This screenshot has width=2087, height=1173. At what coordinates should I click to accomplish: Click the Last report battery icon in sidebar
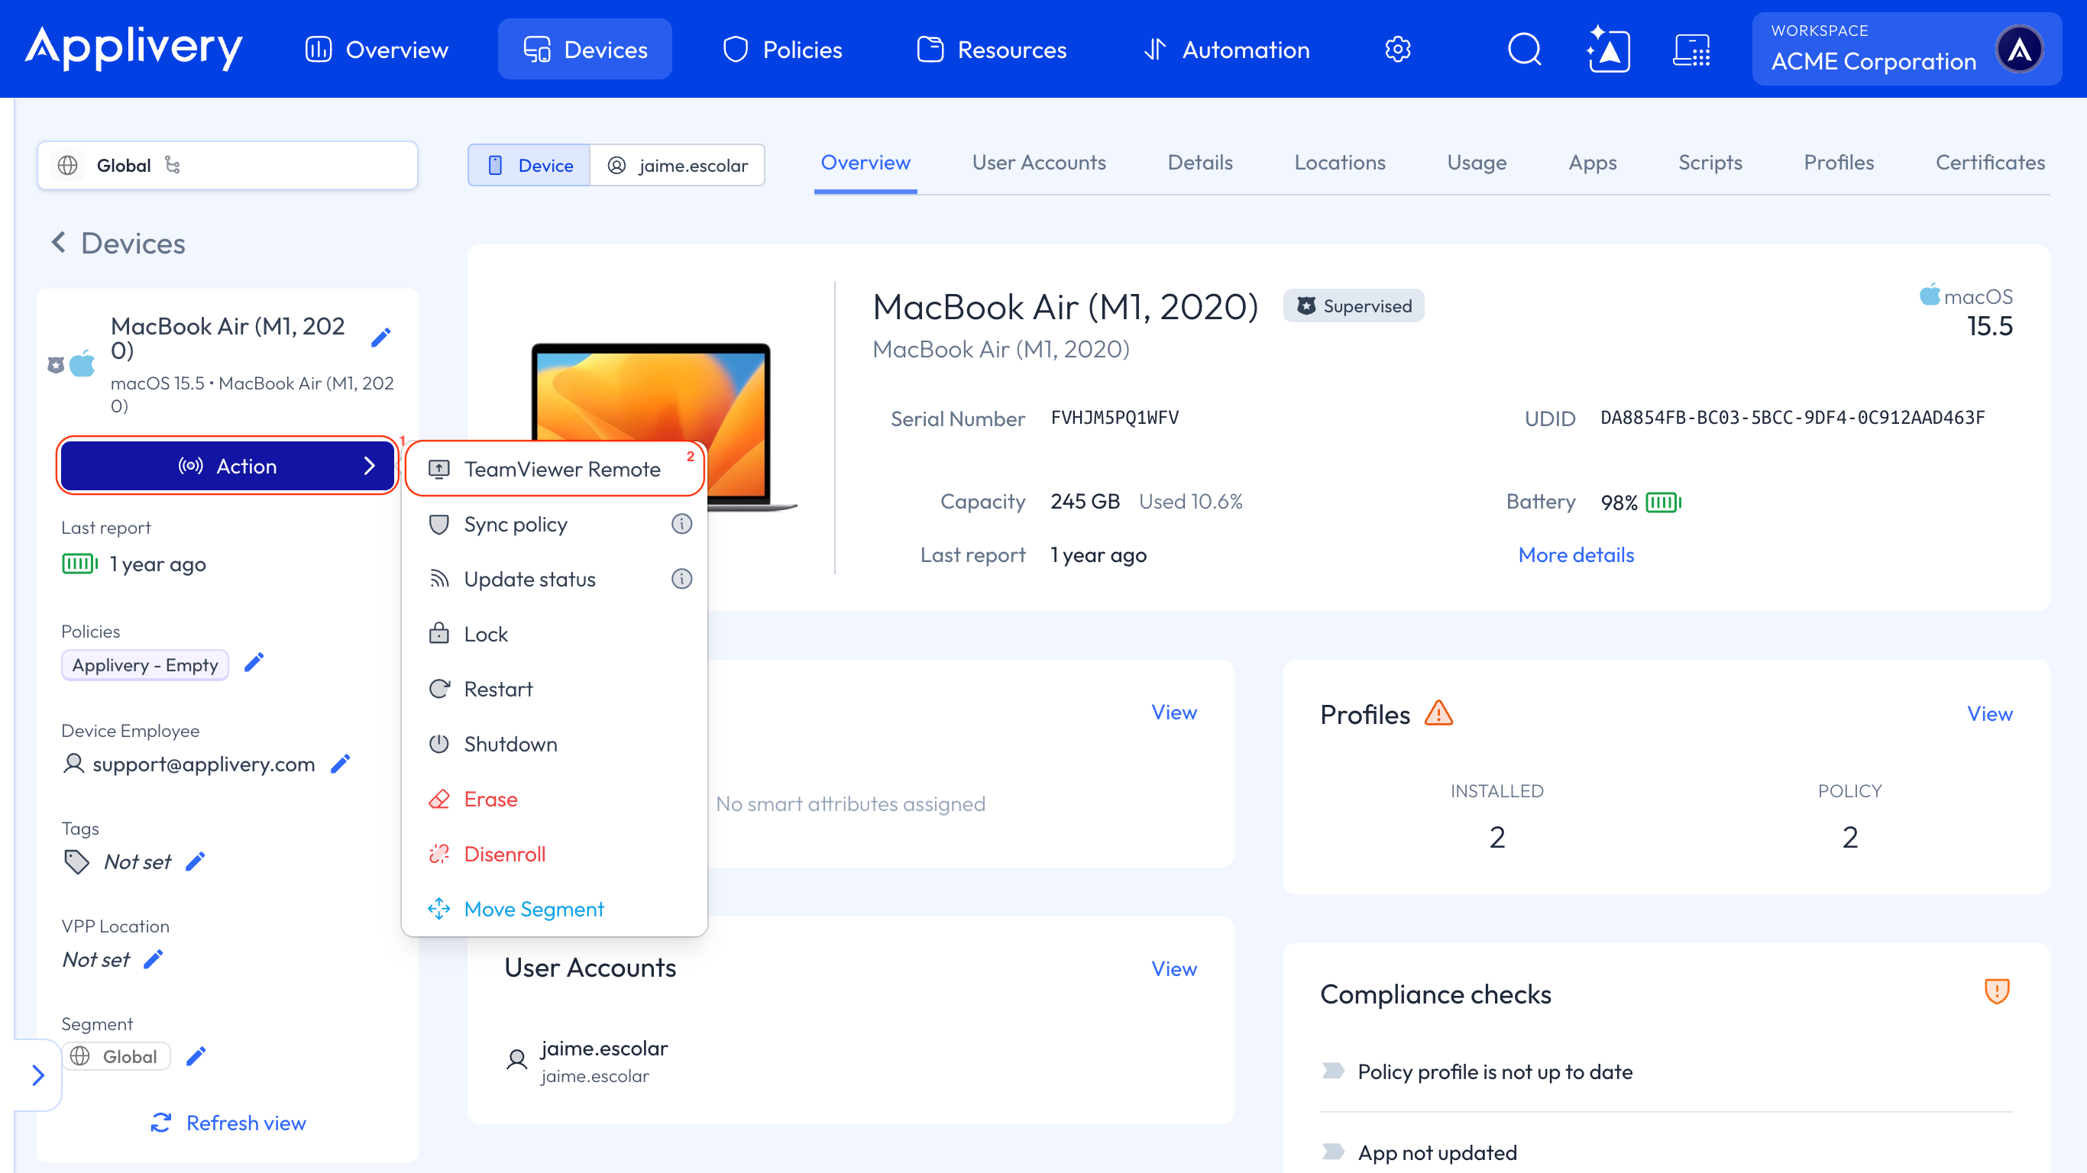tap(79, 564)
